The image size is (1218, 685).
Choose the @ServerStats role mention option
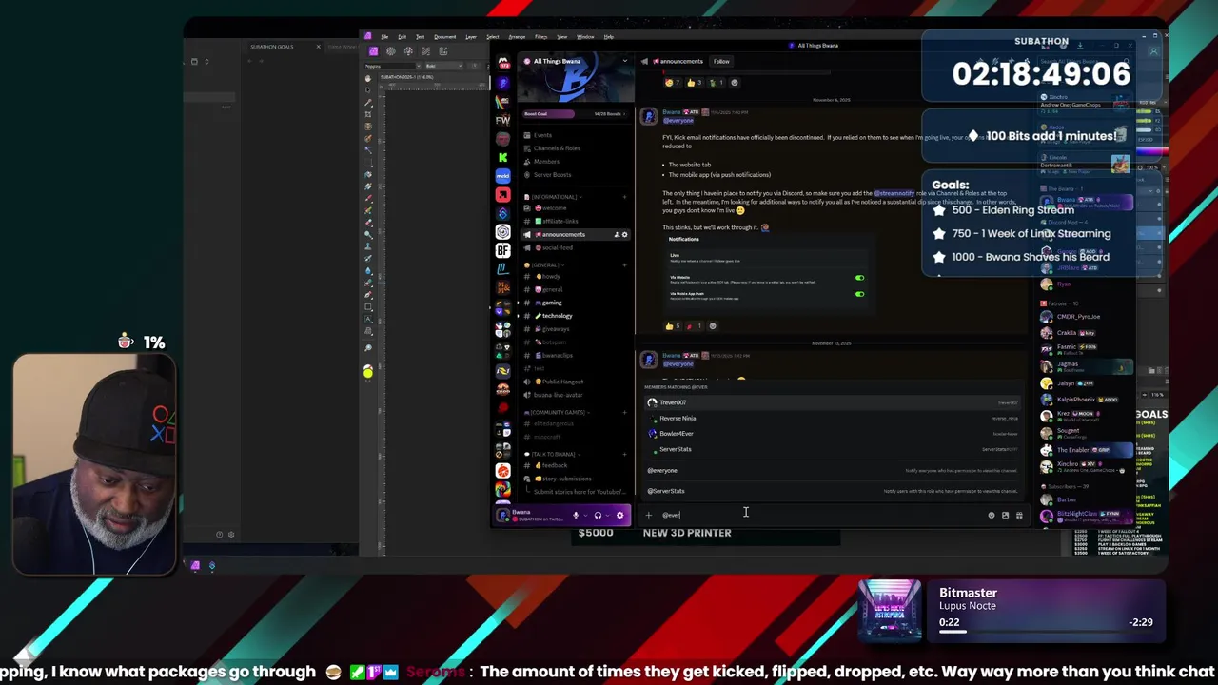(832, 491)
